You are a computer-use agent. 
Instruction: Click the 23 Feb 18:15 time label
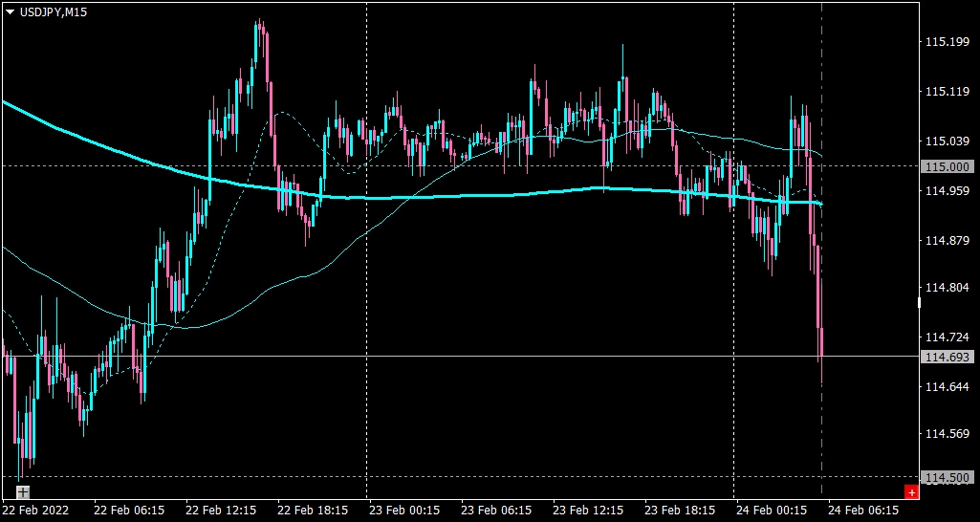(681, 511)
